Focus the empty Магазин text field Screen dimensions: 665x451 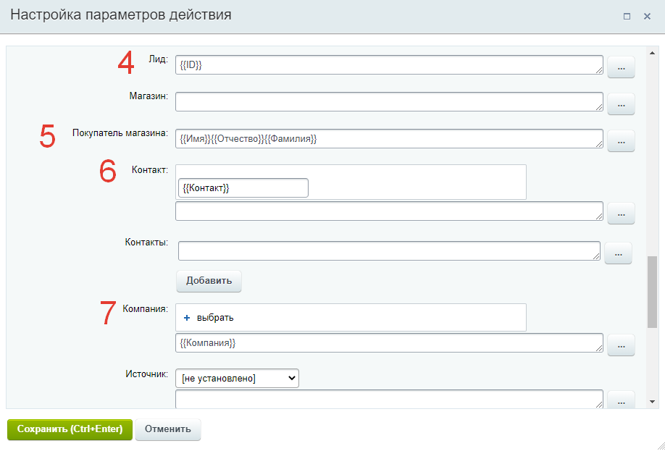coord(389,101)
